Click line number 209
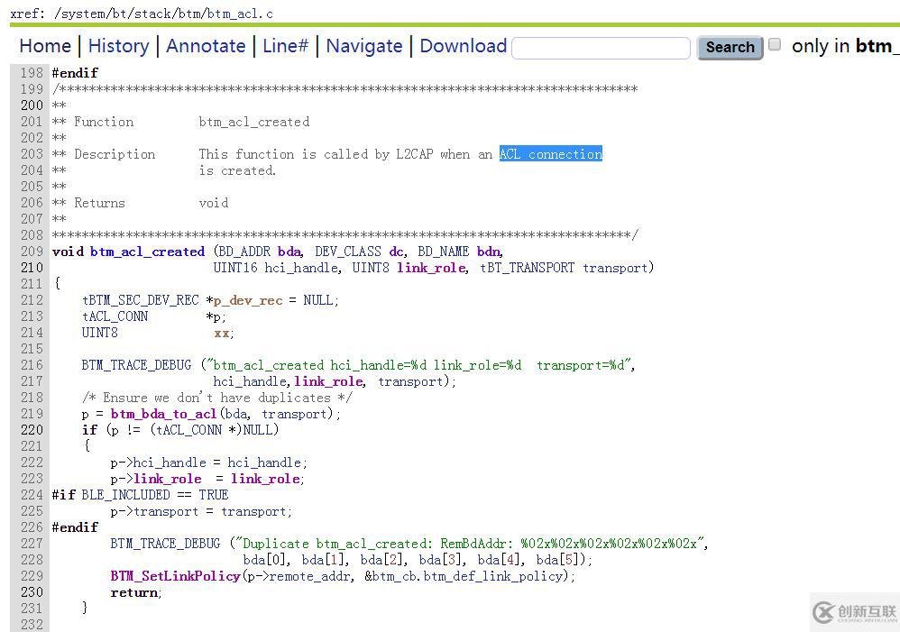The height and width of the screenshot is (632, 900). [x=32, y=252]
